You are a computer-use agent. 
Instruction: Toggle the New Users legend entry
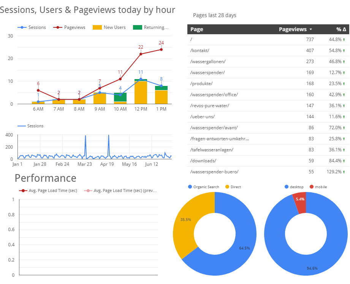(109, 27)
